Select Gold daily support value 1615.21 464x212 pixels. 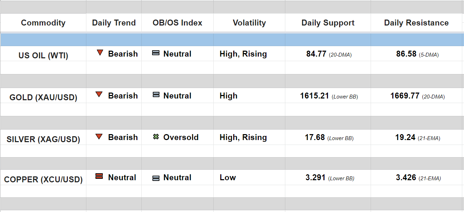click(315, 96)
